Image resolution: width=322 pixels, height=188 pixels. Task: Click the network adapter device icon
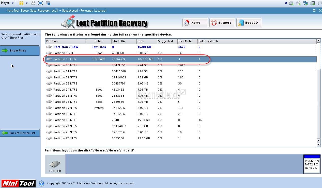(305, 3)
